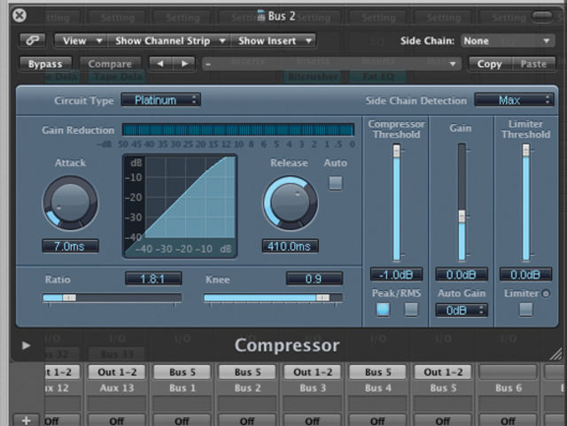The height and width of the screenshot is (426, 567).
Task: Click the Knee slider handle
Action: pos(322,298)
